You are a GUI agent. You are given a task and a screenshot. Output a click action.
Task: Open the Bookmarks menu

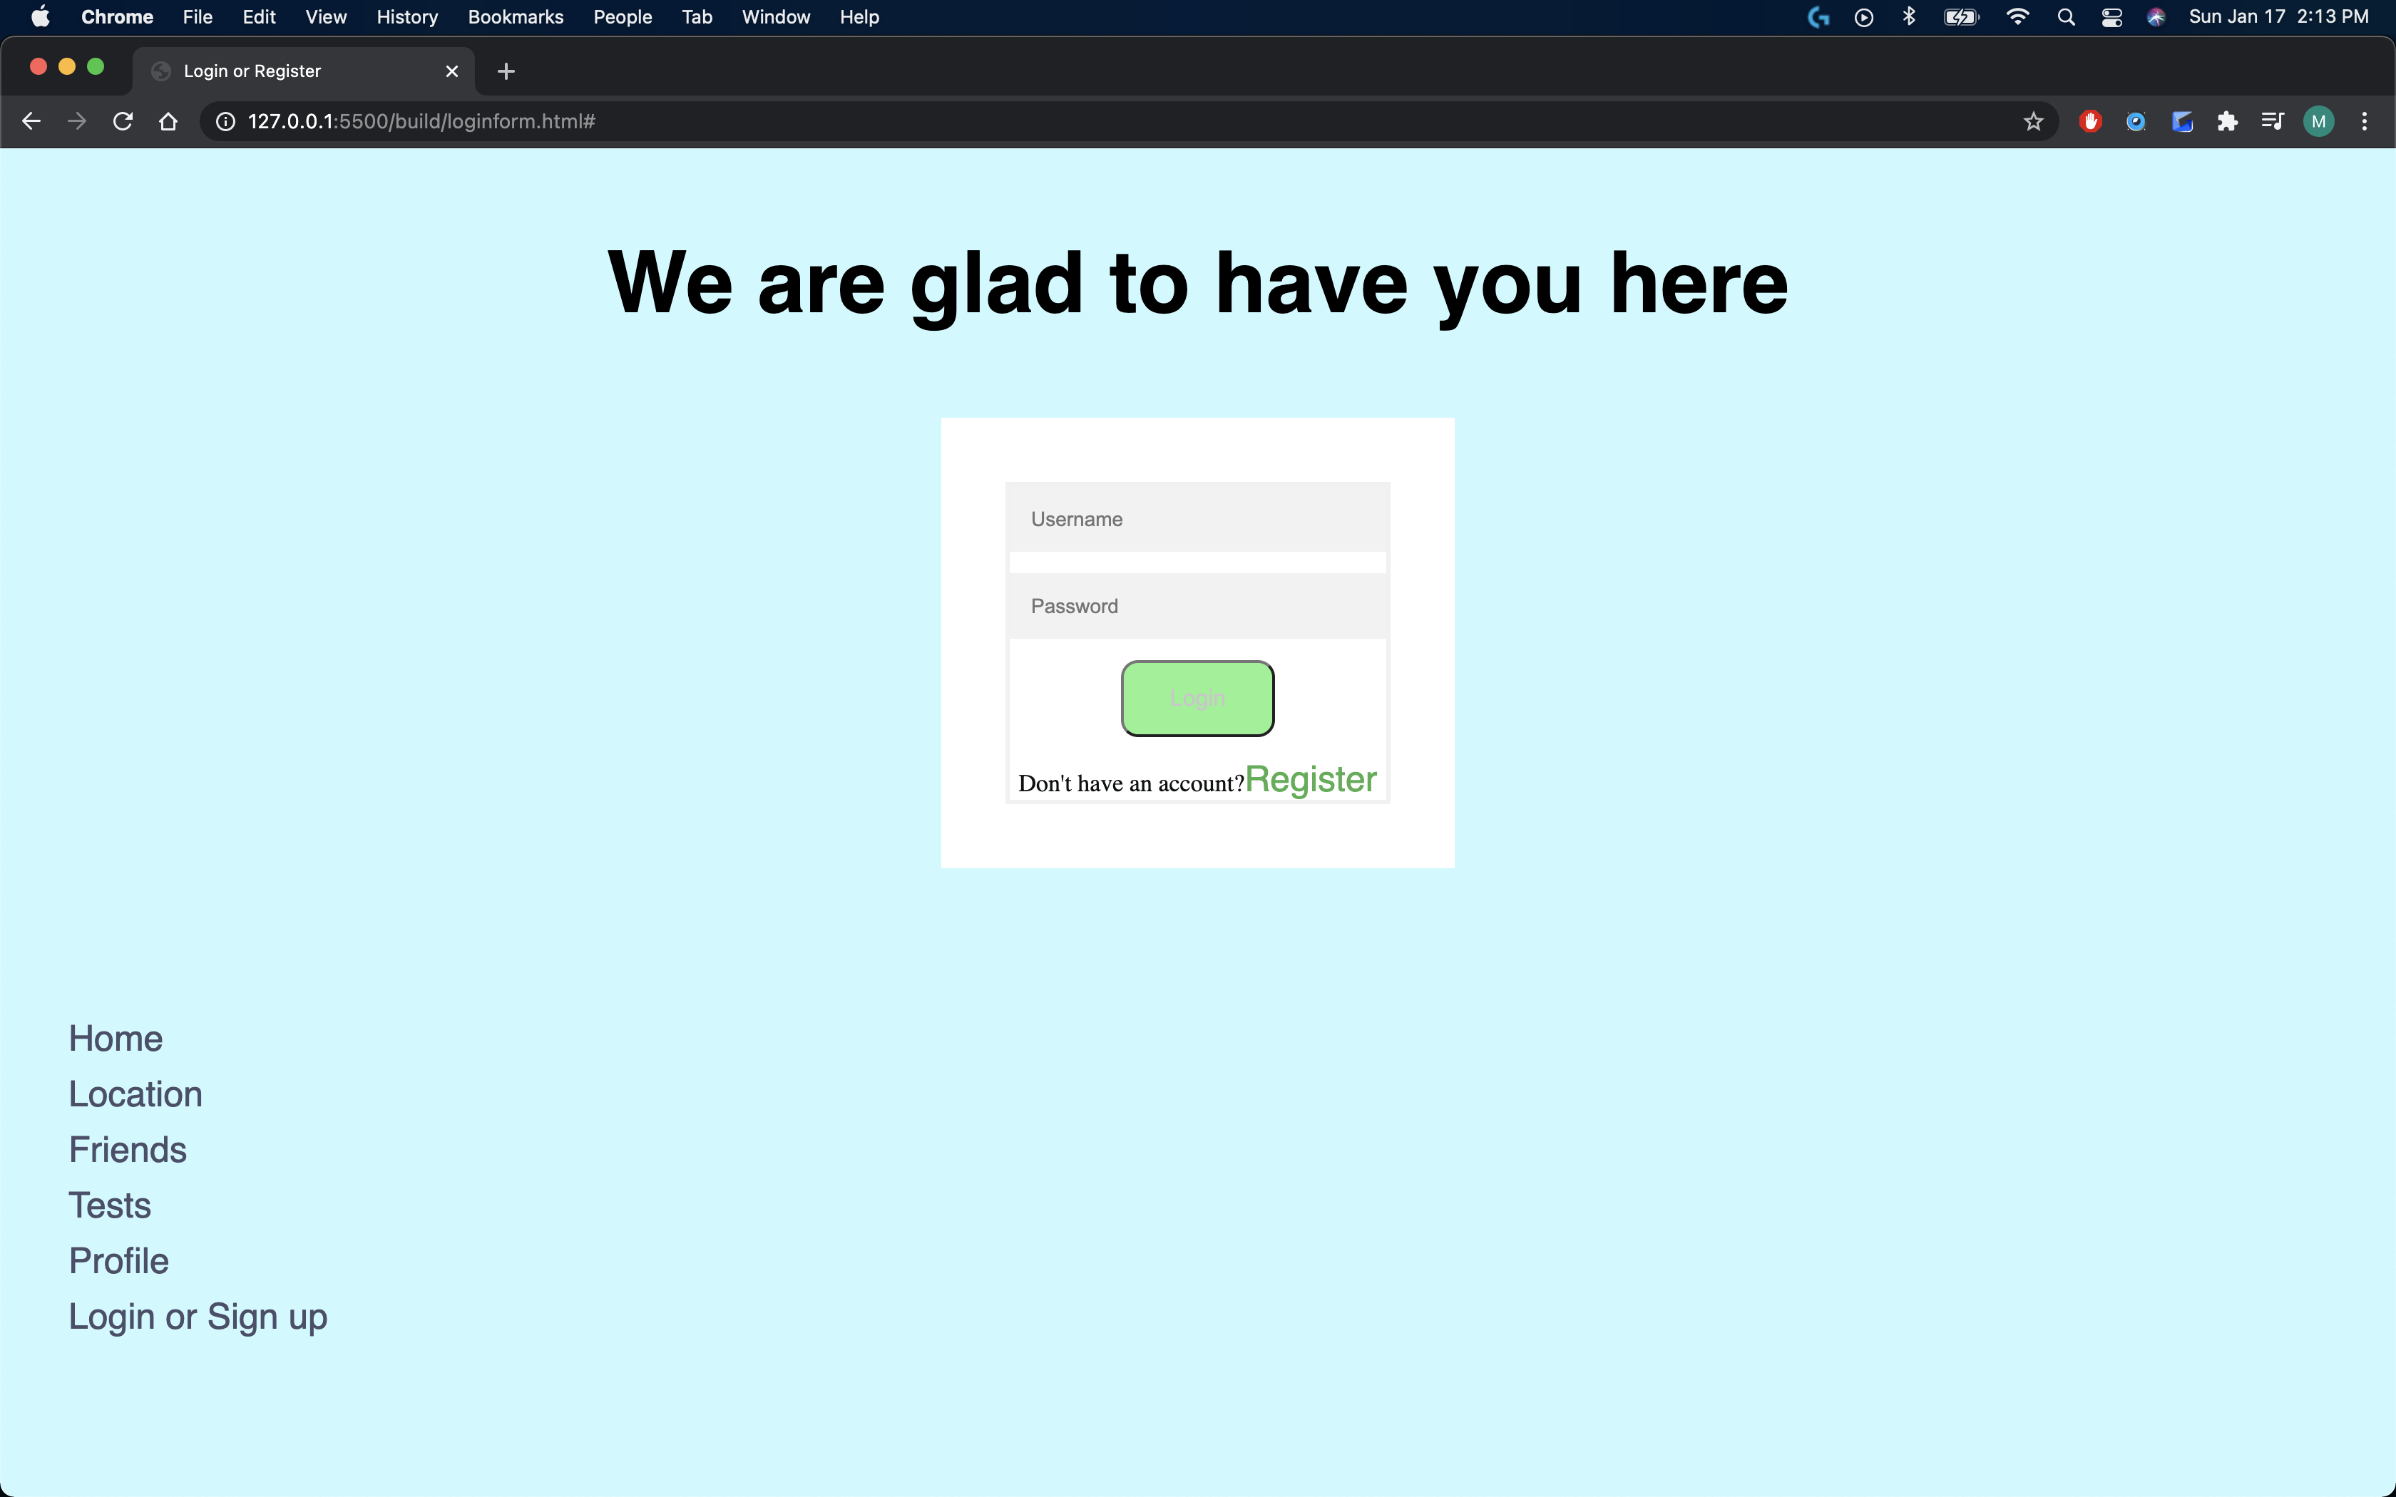[515, 17]
